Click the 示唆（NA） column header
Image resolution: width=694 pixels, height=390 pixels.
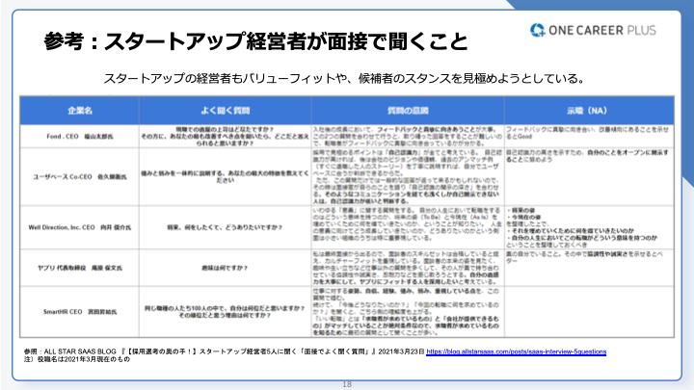click(589, 111)
